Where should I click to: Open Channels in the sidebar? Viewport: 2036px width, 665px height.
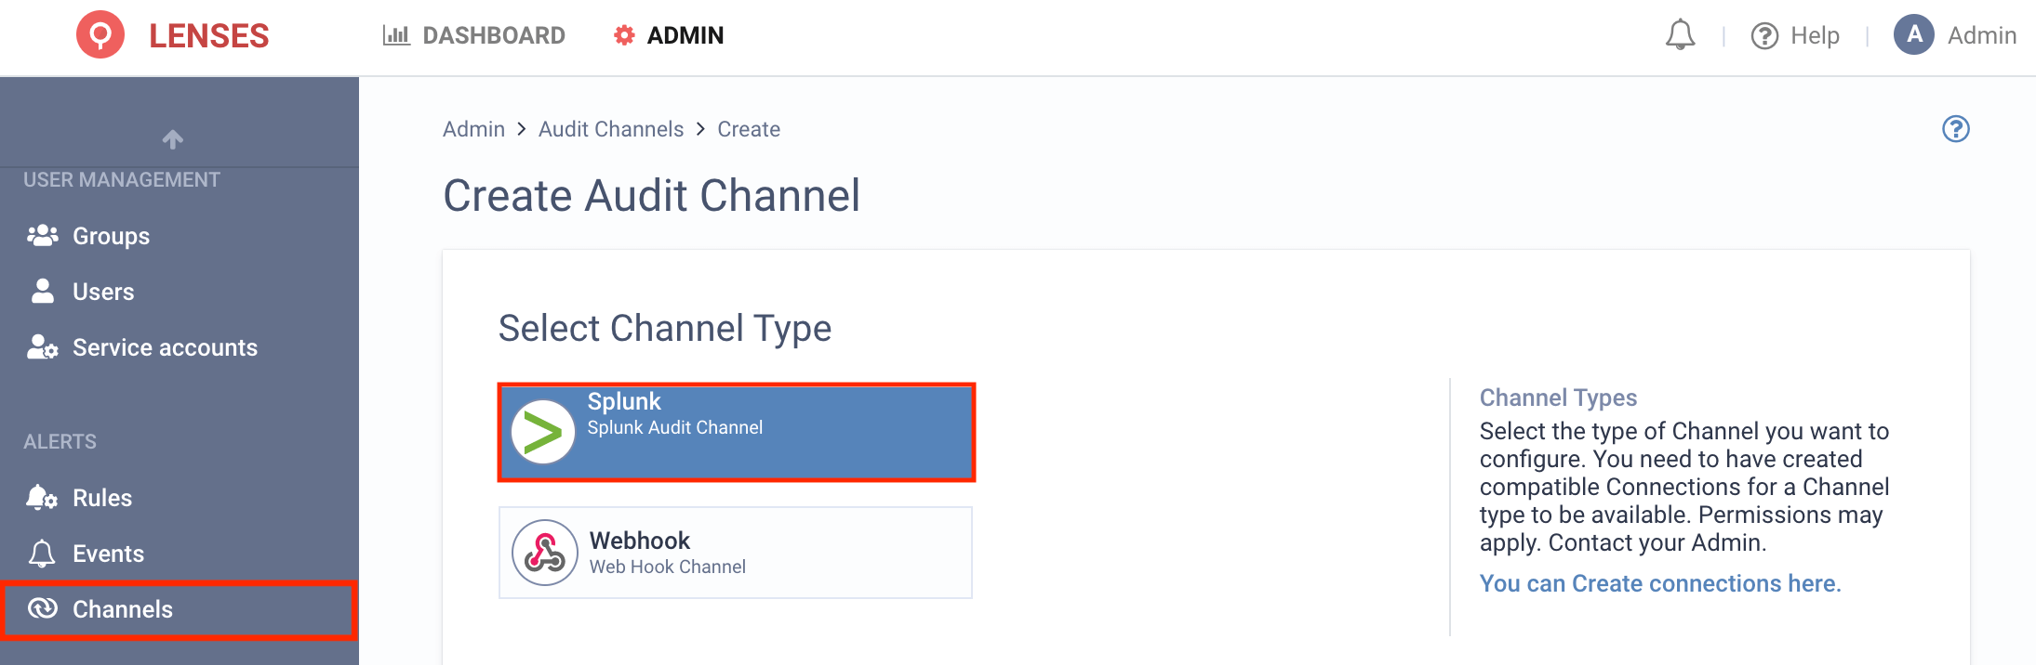[x=180, y=609]
